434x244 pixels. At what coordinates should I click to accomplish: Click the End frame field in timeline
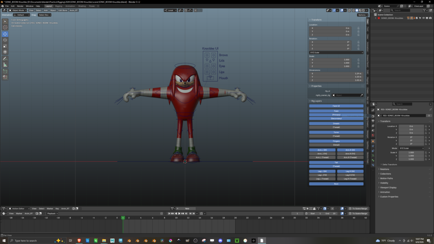tap(331, 214)
